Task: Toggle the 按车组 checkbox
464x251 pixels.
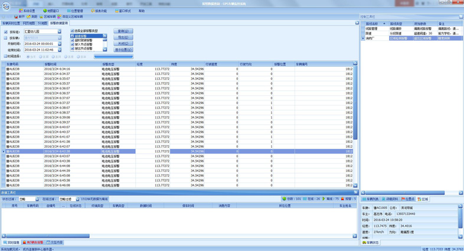Action: (x=6, y=32)
